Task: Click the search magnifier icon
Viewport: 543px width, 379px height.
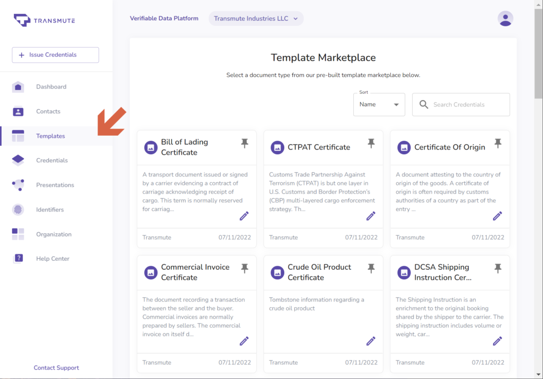Action: tap(424, 104)
